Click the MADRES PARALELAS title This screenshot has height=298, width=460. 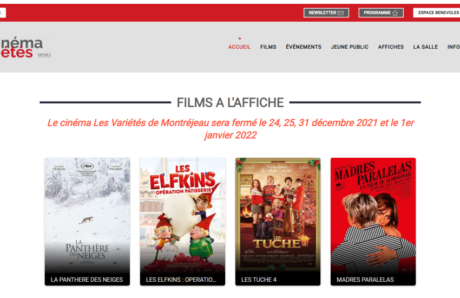pos(365,280)
